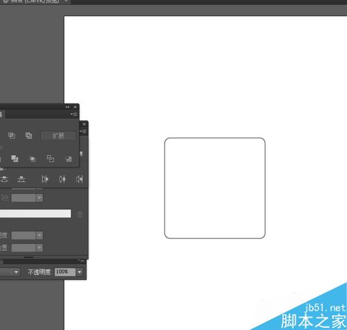Open the blending mode dropdown in Transparency
This screenshot has height=330, width=347.
coord(16,272)
